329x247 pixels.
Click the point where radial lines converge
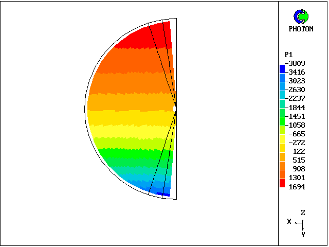coord(176,108)
